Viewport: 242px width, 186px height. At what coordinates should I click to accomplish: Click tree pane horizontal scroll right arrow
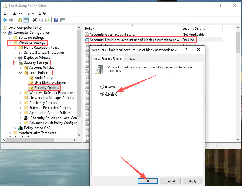[x=75, y=140]
